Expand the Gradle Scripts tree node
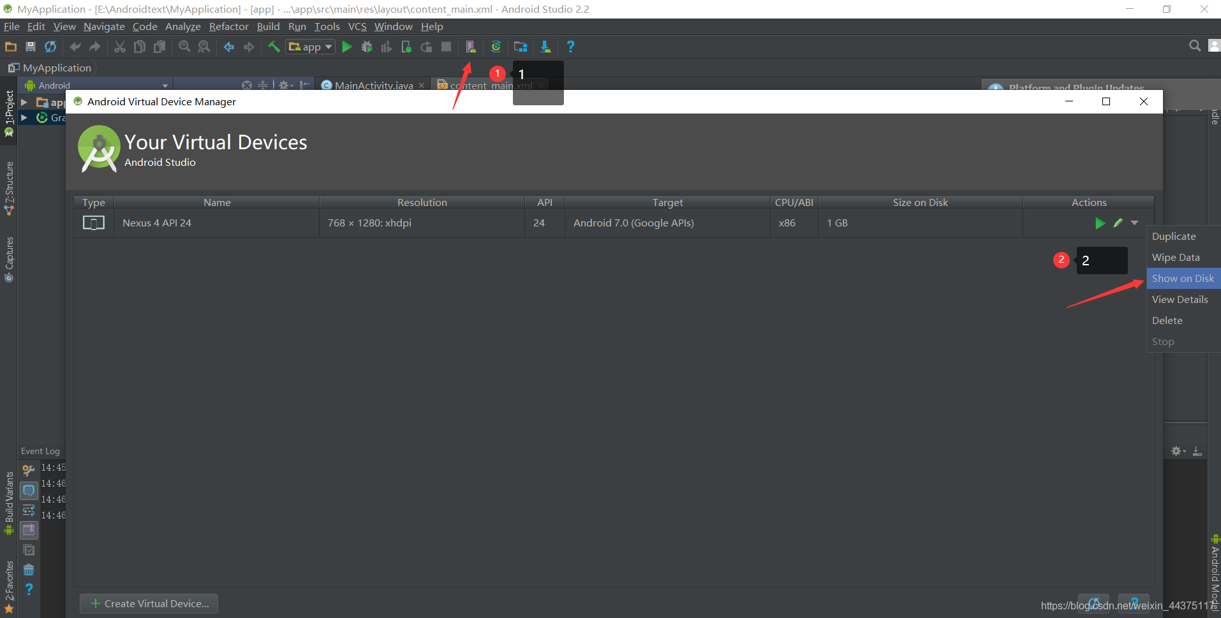1221x618 pixels. [x=24, y=117]
